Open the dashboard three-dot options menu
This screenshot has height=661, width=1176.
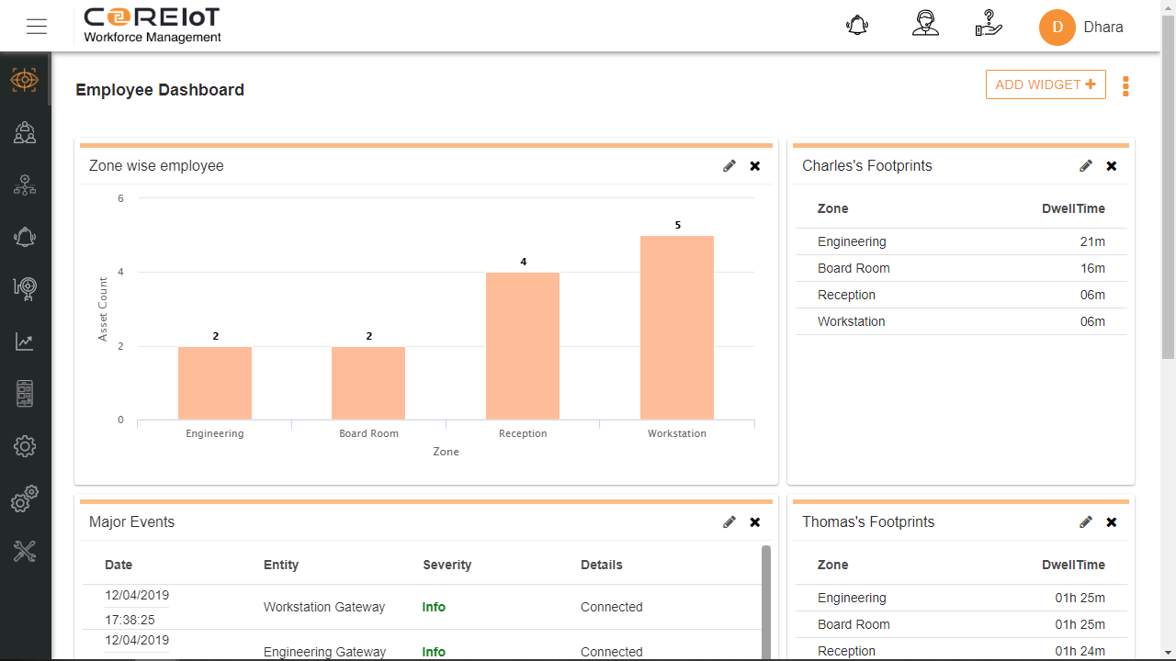point(1125,86)
